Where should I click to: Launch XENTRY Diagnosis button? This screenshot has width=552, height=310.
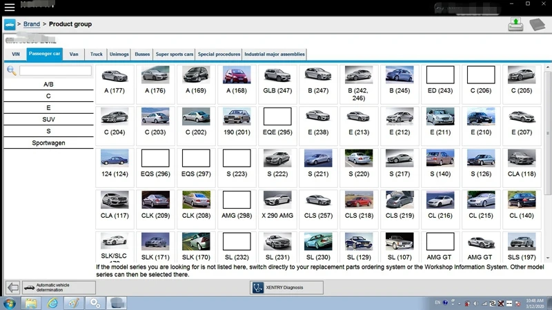coord(286,287)
